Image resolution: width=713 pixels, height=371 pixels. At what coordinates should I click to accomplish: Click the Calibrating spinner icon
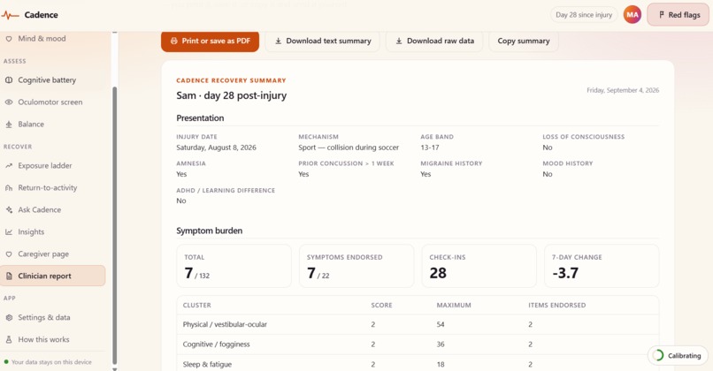[x=658, y=356]
